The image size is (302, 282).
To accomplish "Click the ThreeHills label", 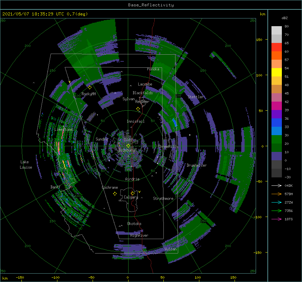I will click(168, 147).
